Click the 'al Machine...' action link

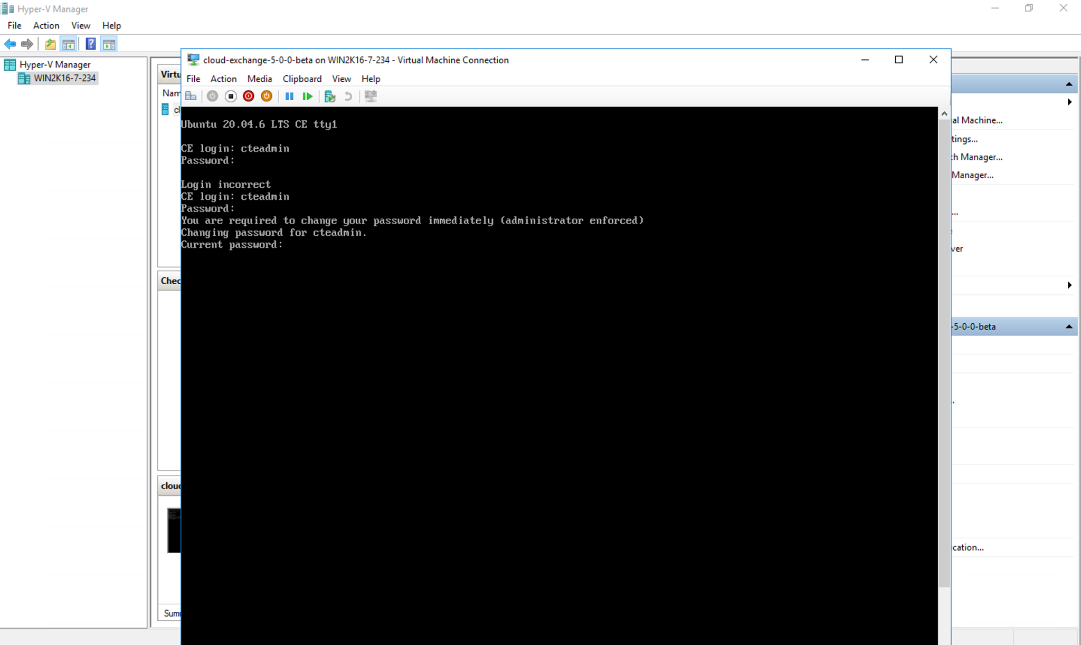point(977,120)
